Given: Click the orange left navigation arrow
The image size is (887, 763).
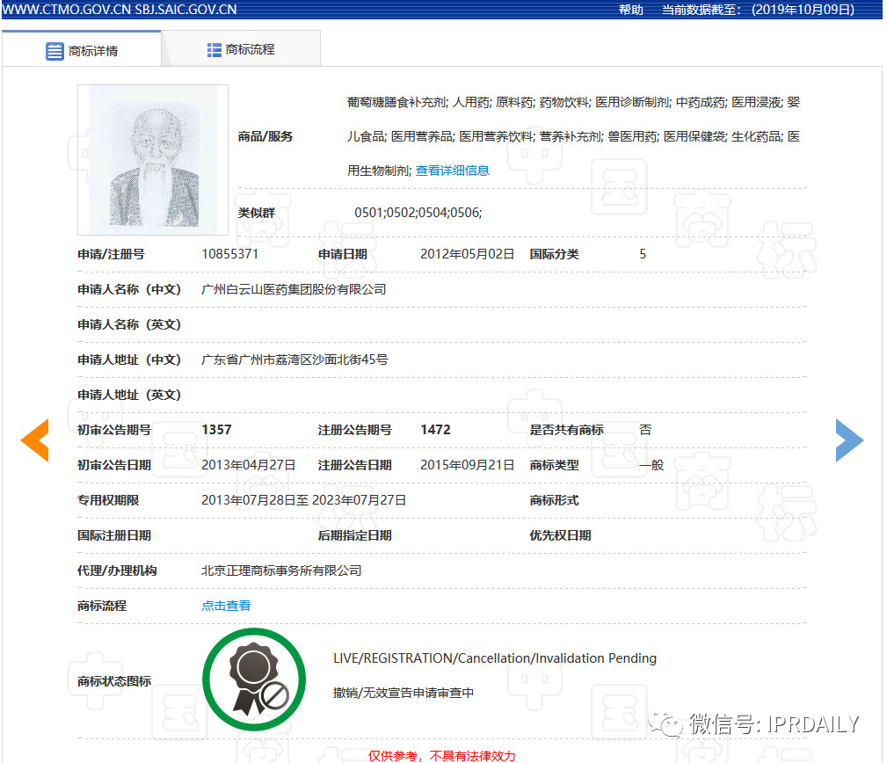Looking at the screenshot, I should pos(35,440).
